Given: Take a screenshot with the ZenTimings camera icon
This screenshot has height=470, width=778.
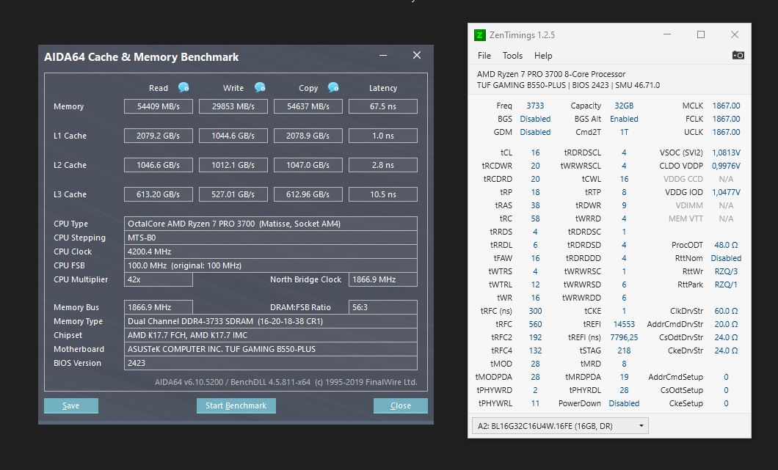Looking at the screenshot, I should click(x=738, y=55).
